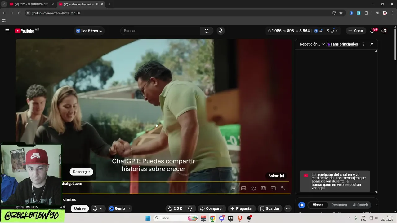Open the Resumen tab

(339, 205)
